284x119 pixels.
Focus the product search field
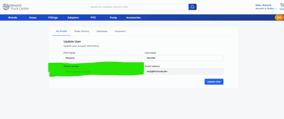coord(138,7)
